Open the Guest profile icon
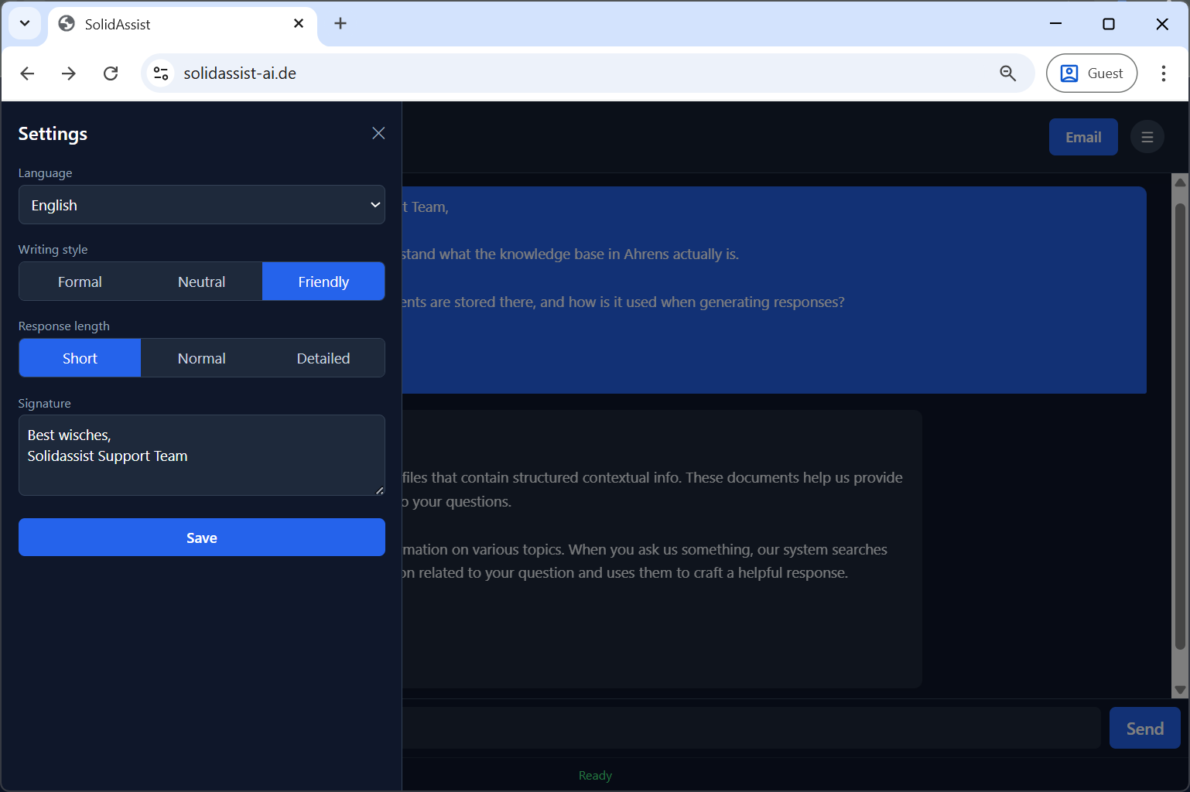The height and width of the screenshot is (792, 1190). pos(1091,73)
